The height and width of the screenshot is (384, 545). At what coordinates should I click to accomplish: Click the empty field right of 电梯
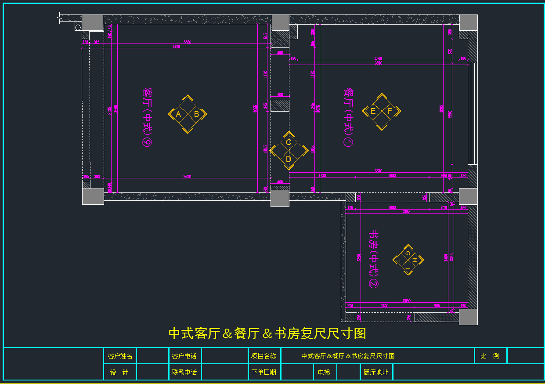[348, 372]
